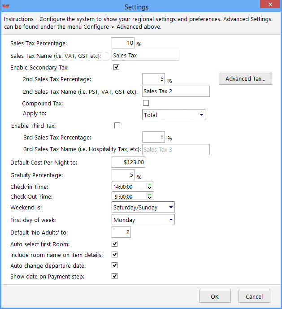Toggle Auto select first Room checkbox
The width and height of the screenshot is (282, 309).
click(x=114, y=244)
